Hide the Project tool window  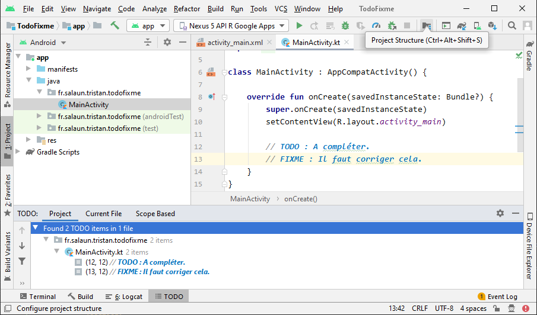click(182, 42)
